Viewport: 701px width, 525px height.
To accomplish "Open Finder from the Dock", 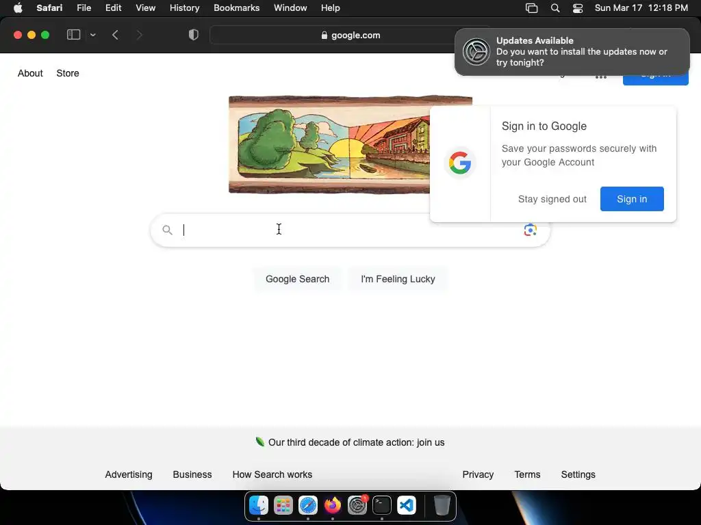I will [x=258, y=505].
